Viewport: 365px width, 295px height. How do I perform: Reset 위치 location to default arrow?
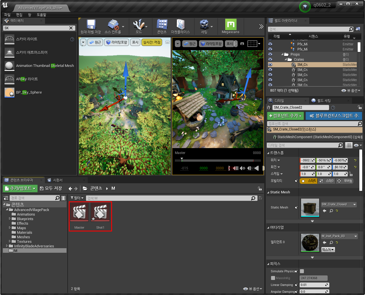[355, 160]
